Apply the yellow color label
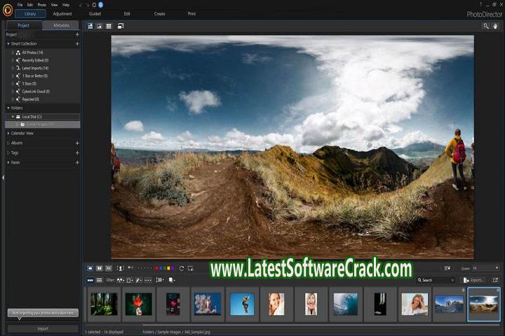This screenshot has width=505, height=336. tap(168, 268)
